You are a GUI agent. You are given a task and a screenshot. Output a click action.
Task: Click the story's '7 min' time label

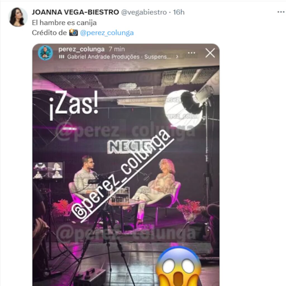(x=117, y=49)
